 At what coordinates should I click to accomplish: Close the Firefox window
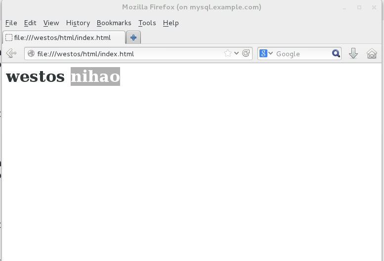[x=374, y=7]
